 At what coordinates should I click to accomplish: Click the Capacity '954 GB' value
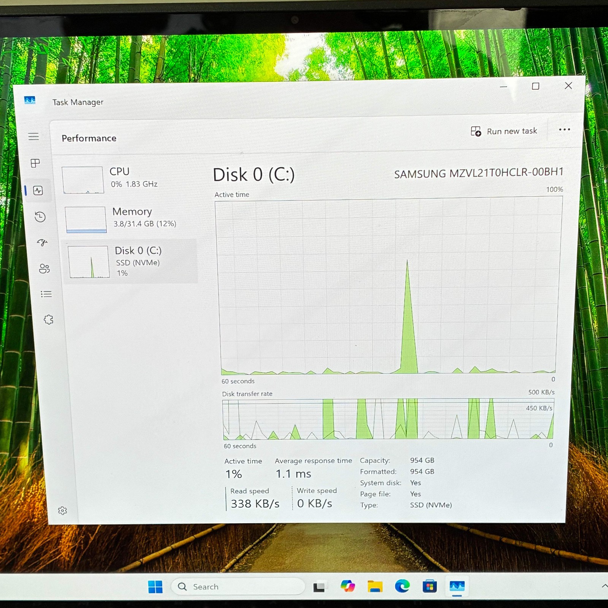[x=422, y=460]
